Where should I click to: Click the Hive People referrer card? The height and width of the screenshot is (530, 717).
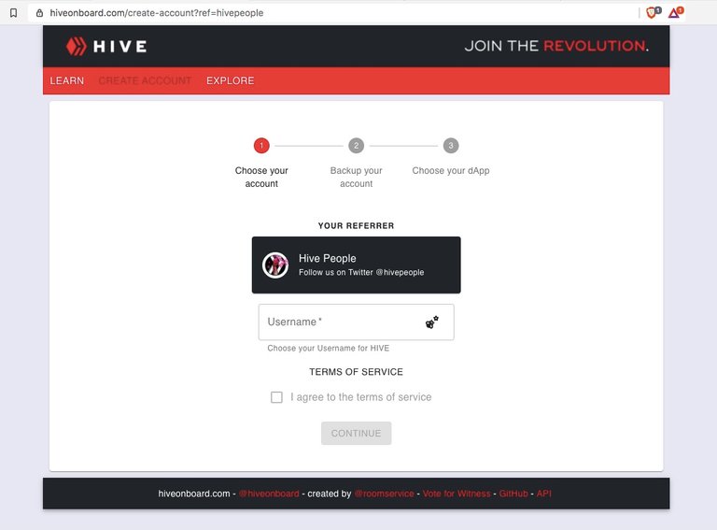357,265
